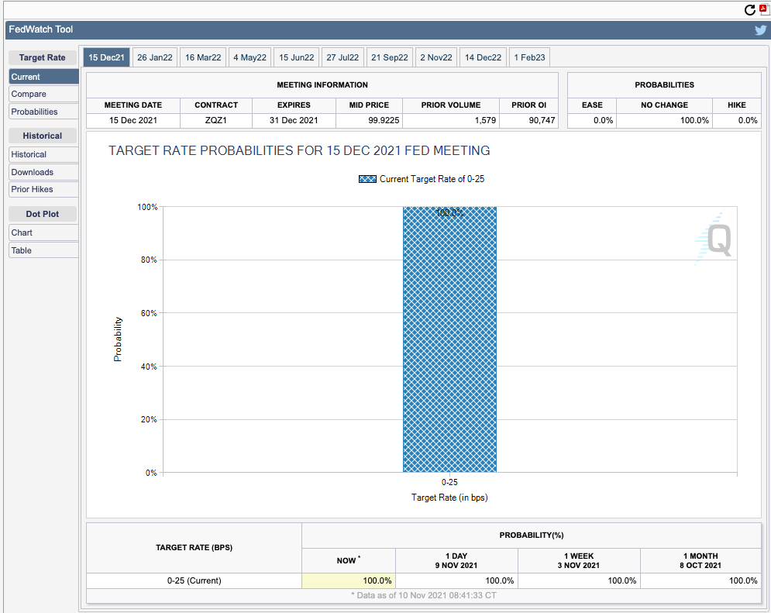Open the Prior Hikes page
This screenshot has height=613, width=771.
click(43, 189)
